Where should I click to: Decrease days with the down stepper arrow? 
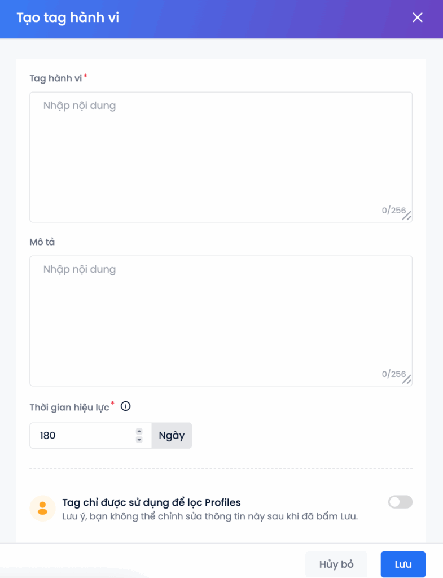click(139, 440)
